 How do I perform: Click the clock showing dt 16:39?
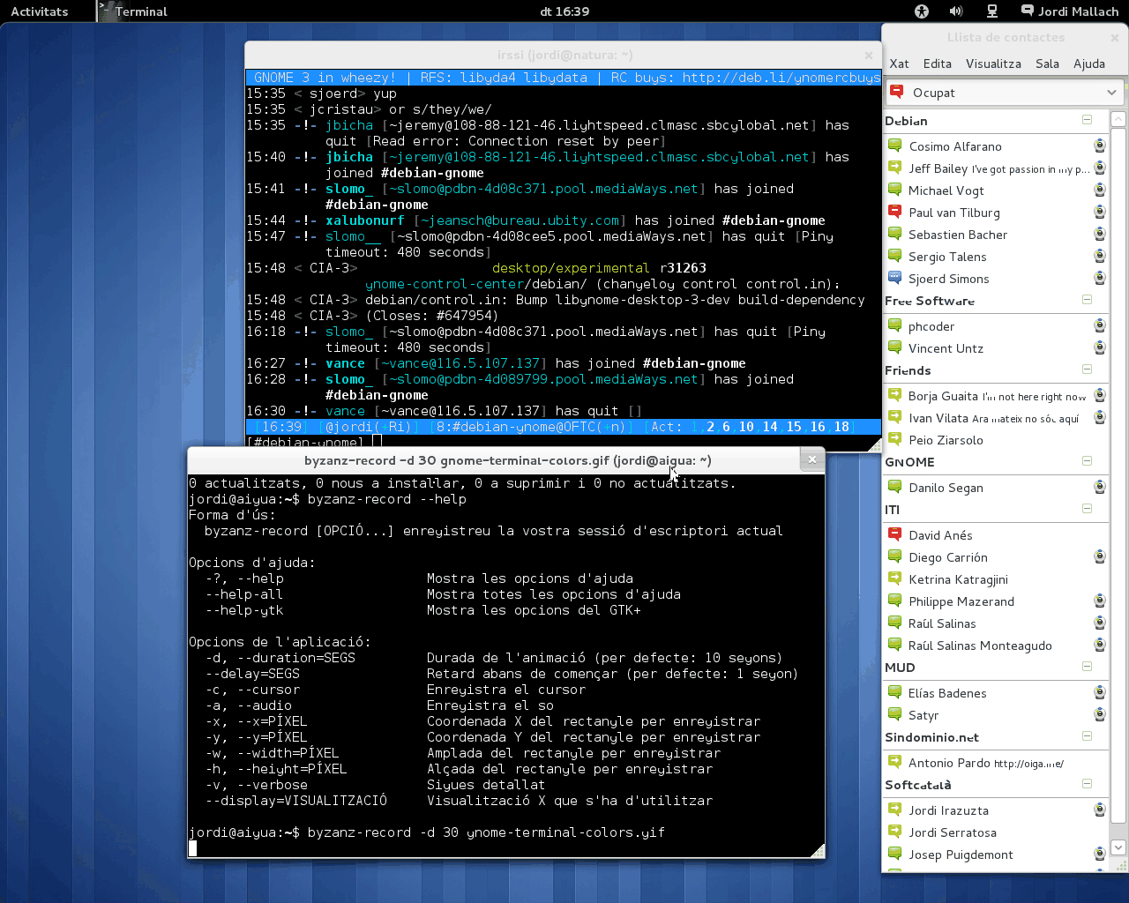[x=564, y=11]
